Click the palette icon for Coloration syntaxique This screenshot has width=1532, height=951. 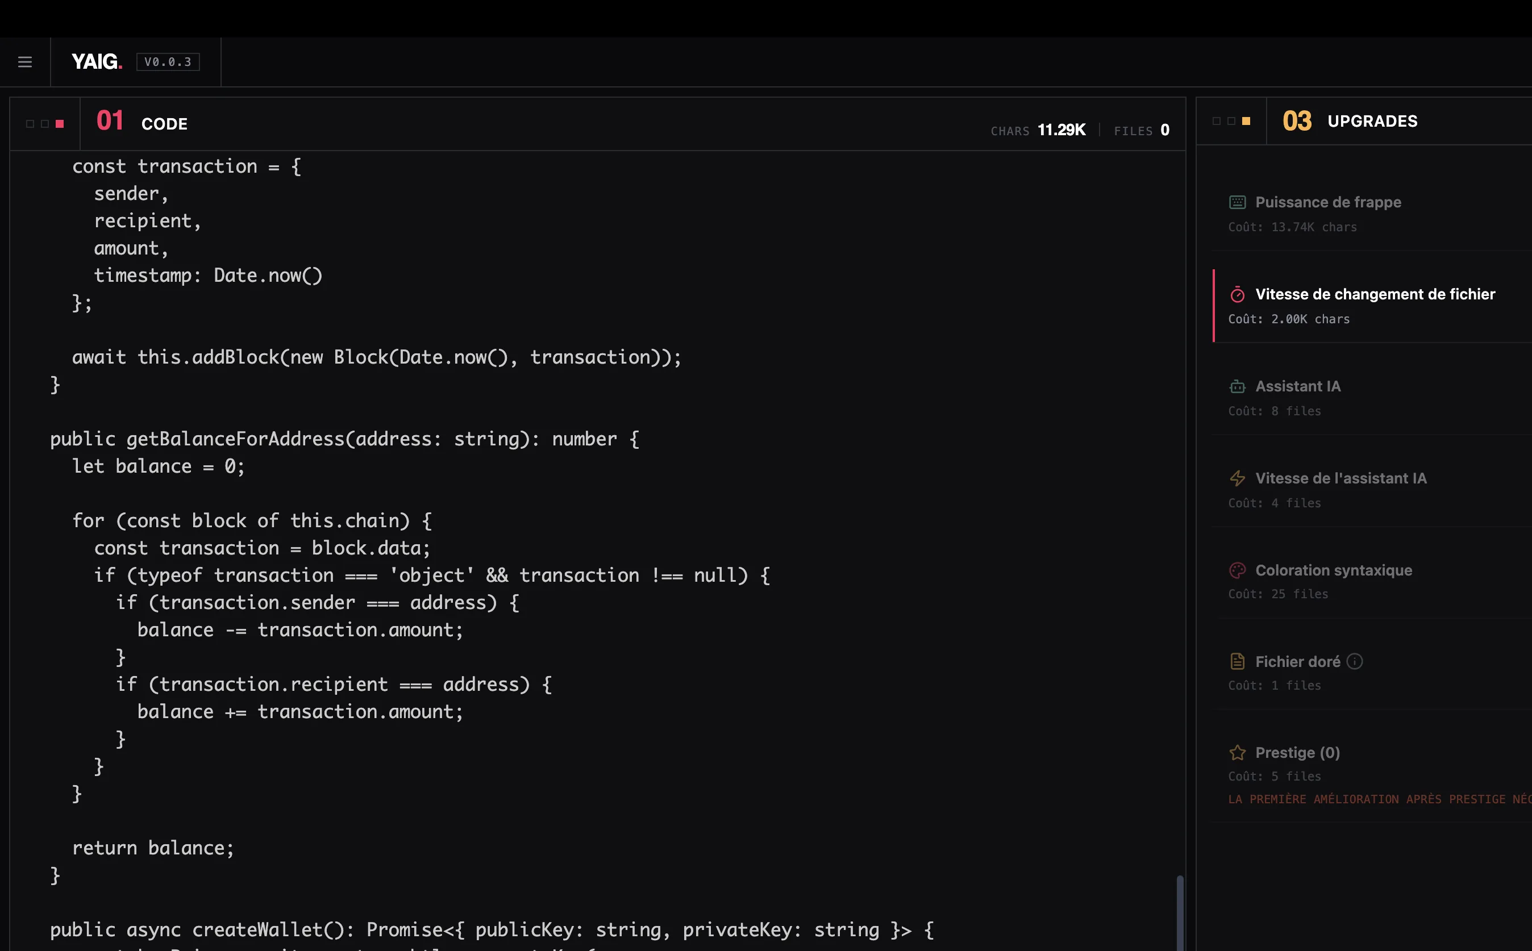coord(1237,570)
